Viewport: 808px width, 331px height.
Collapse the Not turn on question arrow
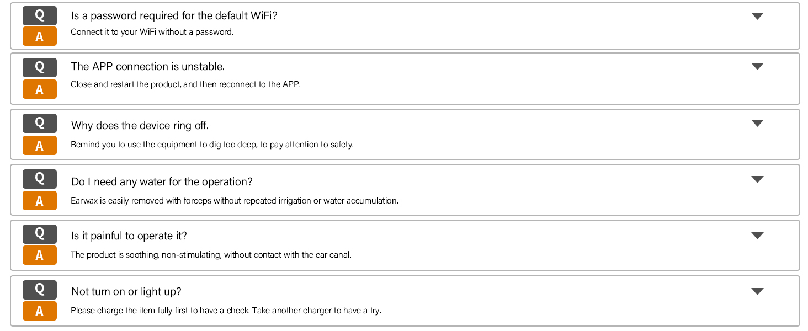pyautogui.click(x=757, y=291)
